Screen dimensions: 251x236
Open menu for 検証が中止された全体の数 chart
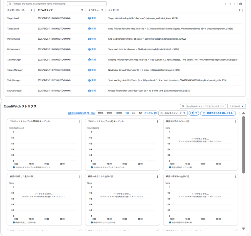click(157, 177)
